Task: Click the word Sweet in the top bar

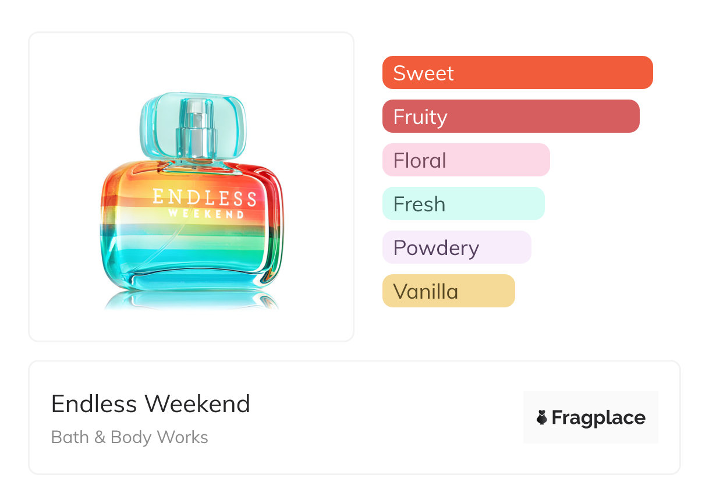Action: click(x=423, y=73)
